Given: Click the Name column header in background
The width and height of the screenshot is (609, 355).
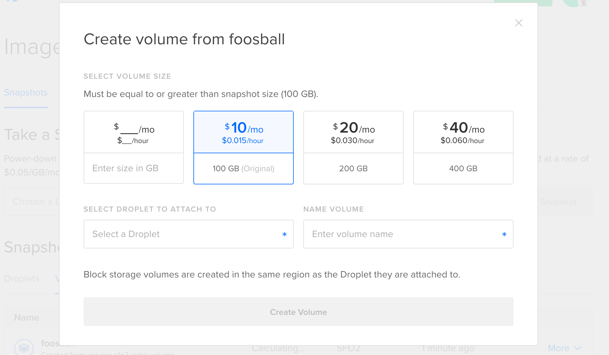Looking at the screenshot, I should pyautogui.click(x=27, y=318).
